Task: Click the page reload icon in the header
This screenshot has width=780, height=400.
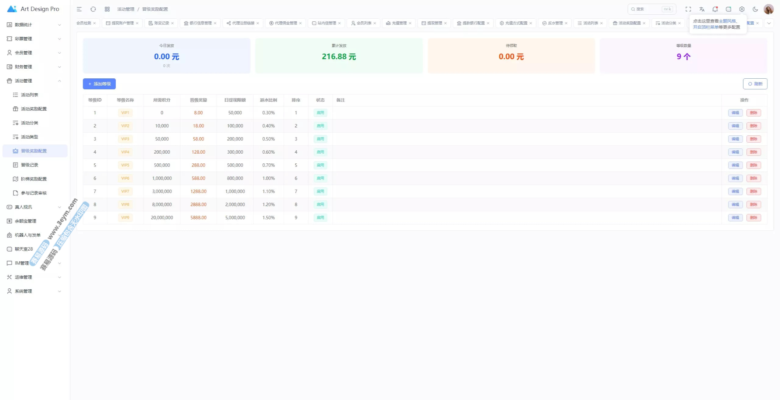Action: pyautogui.click(x=93, y=9)
